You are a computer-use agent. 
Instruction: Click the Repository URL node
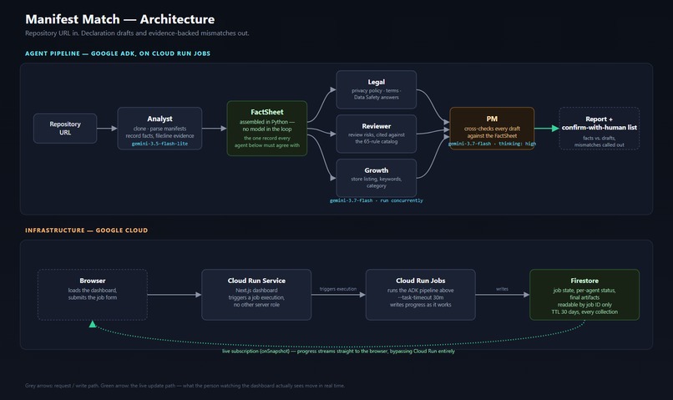point(65,129)
